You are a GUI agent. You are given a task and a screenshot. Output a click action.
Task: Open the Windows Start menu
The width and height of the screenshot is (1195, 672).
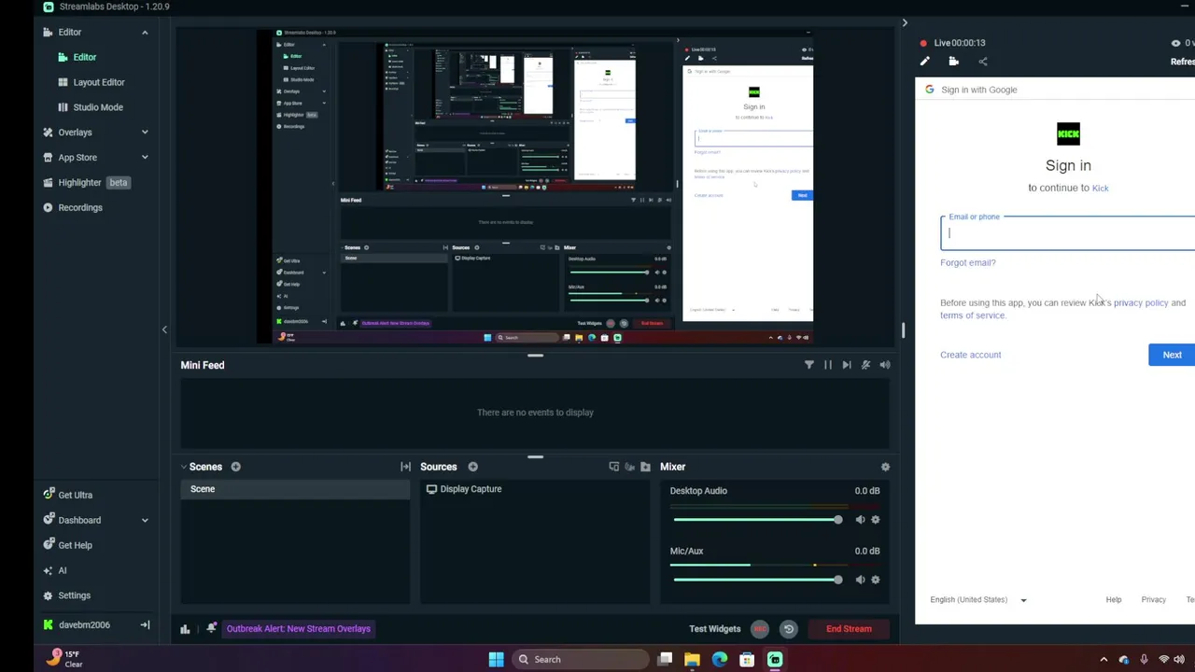[x=496, y=660]
